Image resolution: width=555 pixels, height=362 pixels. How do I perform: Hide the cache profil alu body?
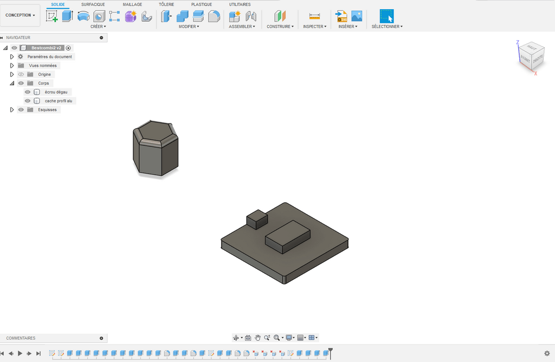tap(28, 101)
